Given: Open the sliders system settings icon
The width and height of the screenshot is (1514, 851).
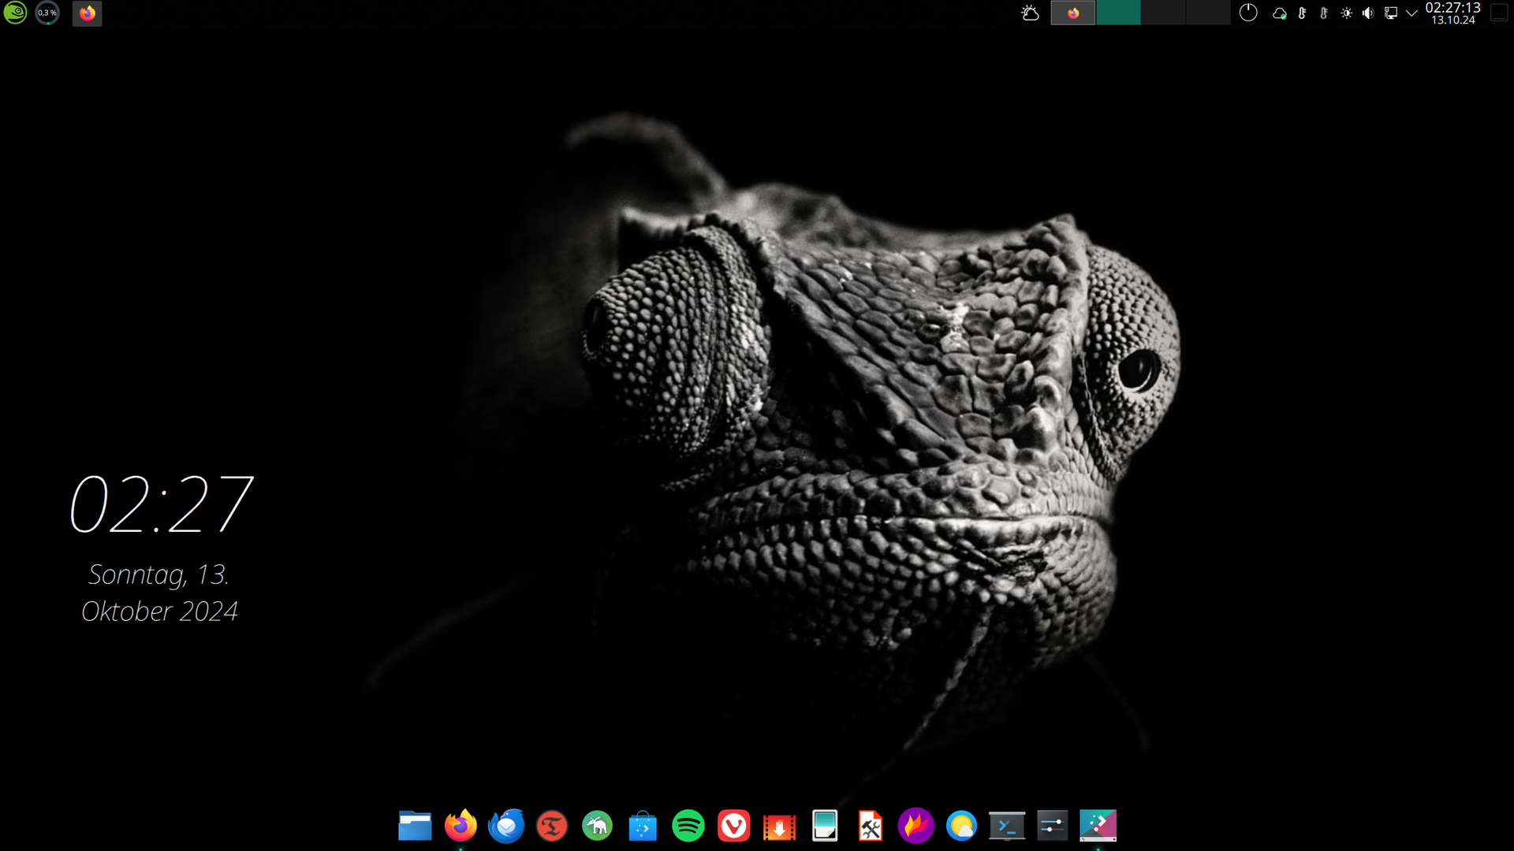Looking at the screenshot, I should point(1052,826).
